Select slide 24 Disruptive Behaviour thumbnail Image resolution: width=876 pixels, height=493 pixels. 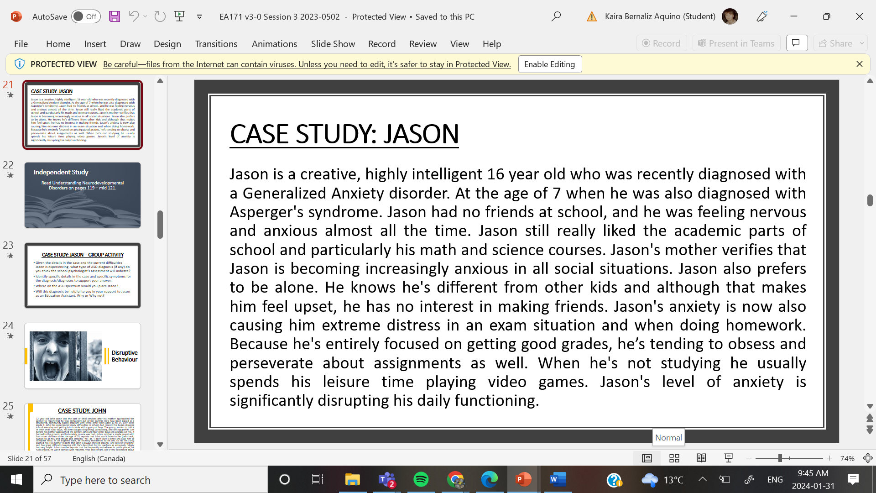coord(83,356)
